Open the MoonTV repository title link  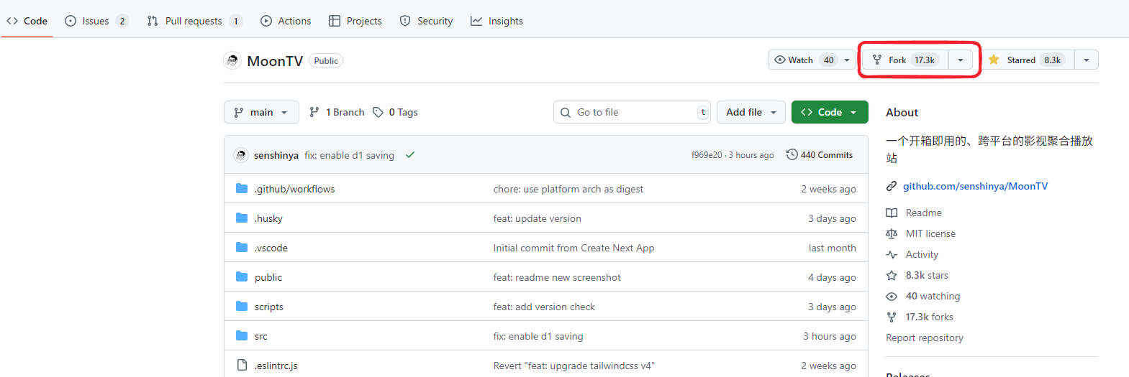[275, 61]
